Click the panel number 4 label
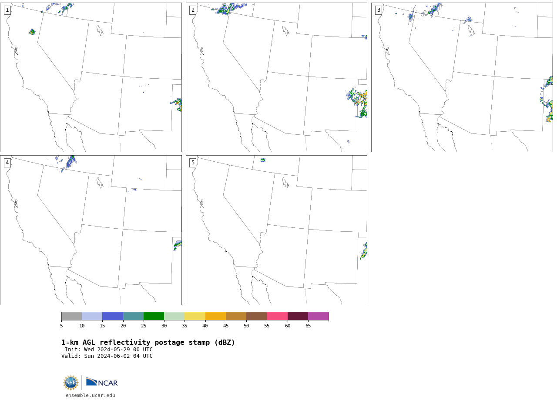 tap(7, 163)
